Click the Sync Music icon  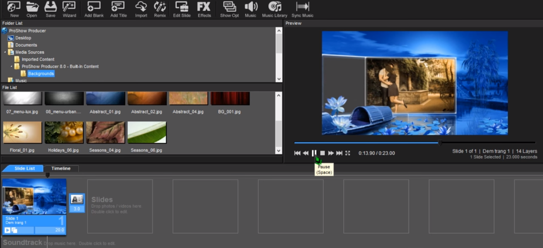[x=302, y=8]
